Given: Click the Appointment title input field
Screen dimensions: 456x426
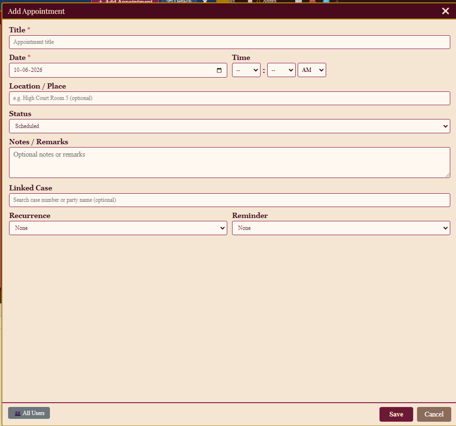Looking at the screenshot, I should [230, 42].
